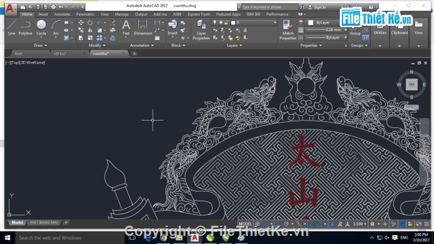Select the Erase tool
Screen dimensions: 434x244
tap(113, 22)
